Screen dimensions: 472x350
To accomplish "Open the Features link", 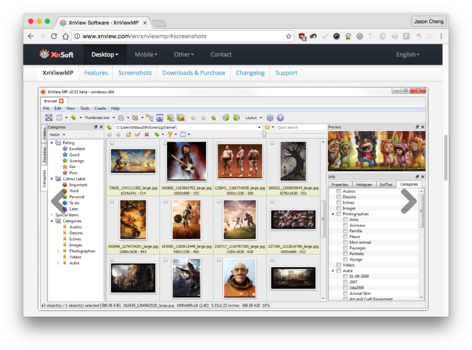I will [x=96, y=73].
